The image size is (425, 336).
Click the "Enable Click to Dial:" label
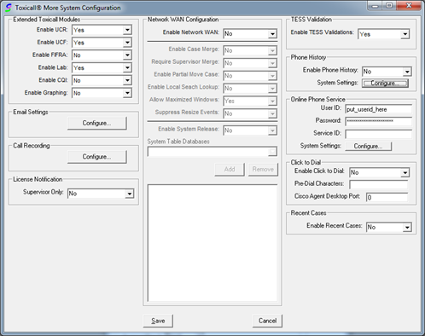[319, 171]
